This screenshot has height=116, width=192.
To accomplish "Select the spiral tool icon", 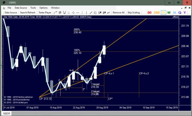I will click(x=60, y=13).
